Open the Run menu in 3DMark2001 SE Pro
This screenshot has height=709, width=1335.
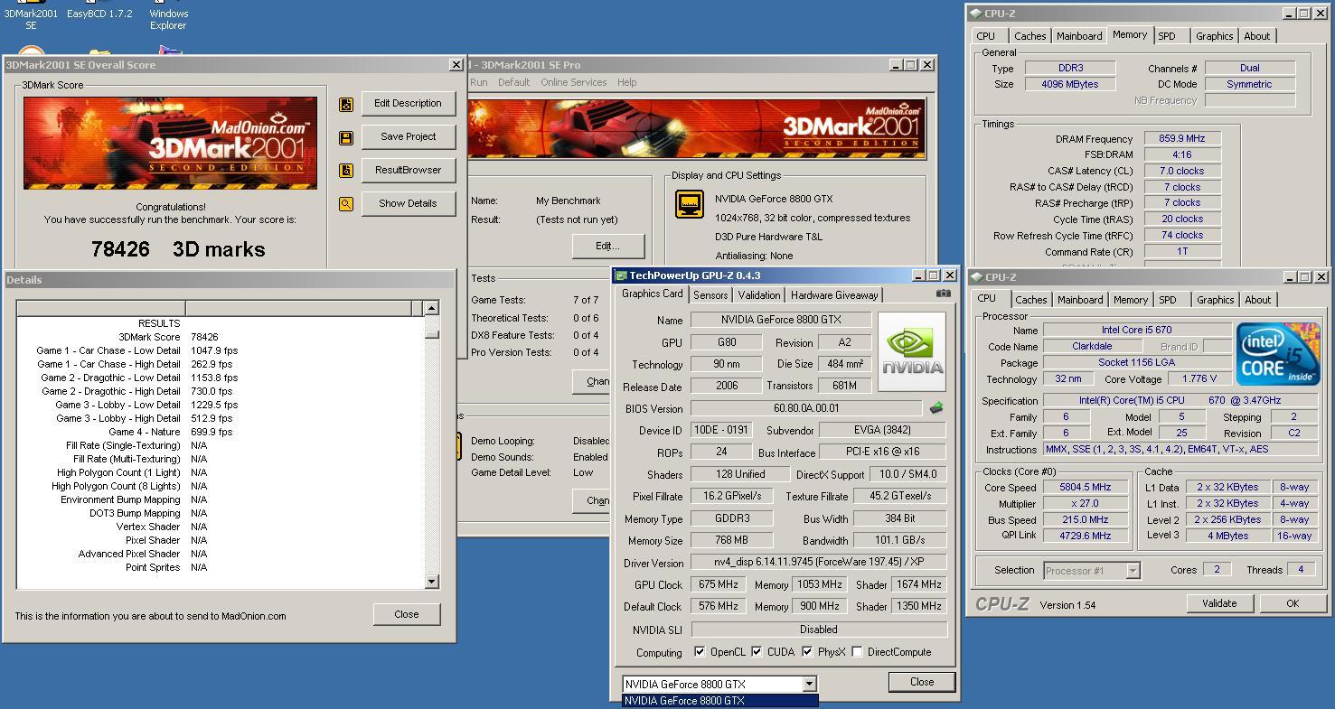pyautogui.click(x=479, y=82)
